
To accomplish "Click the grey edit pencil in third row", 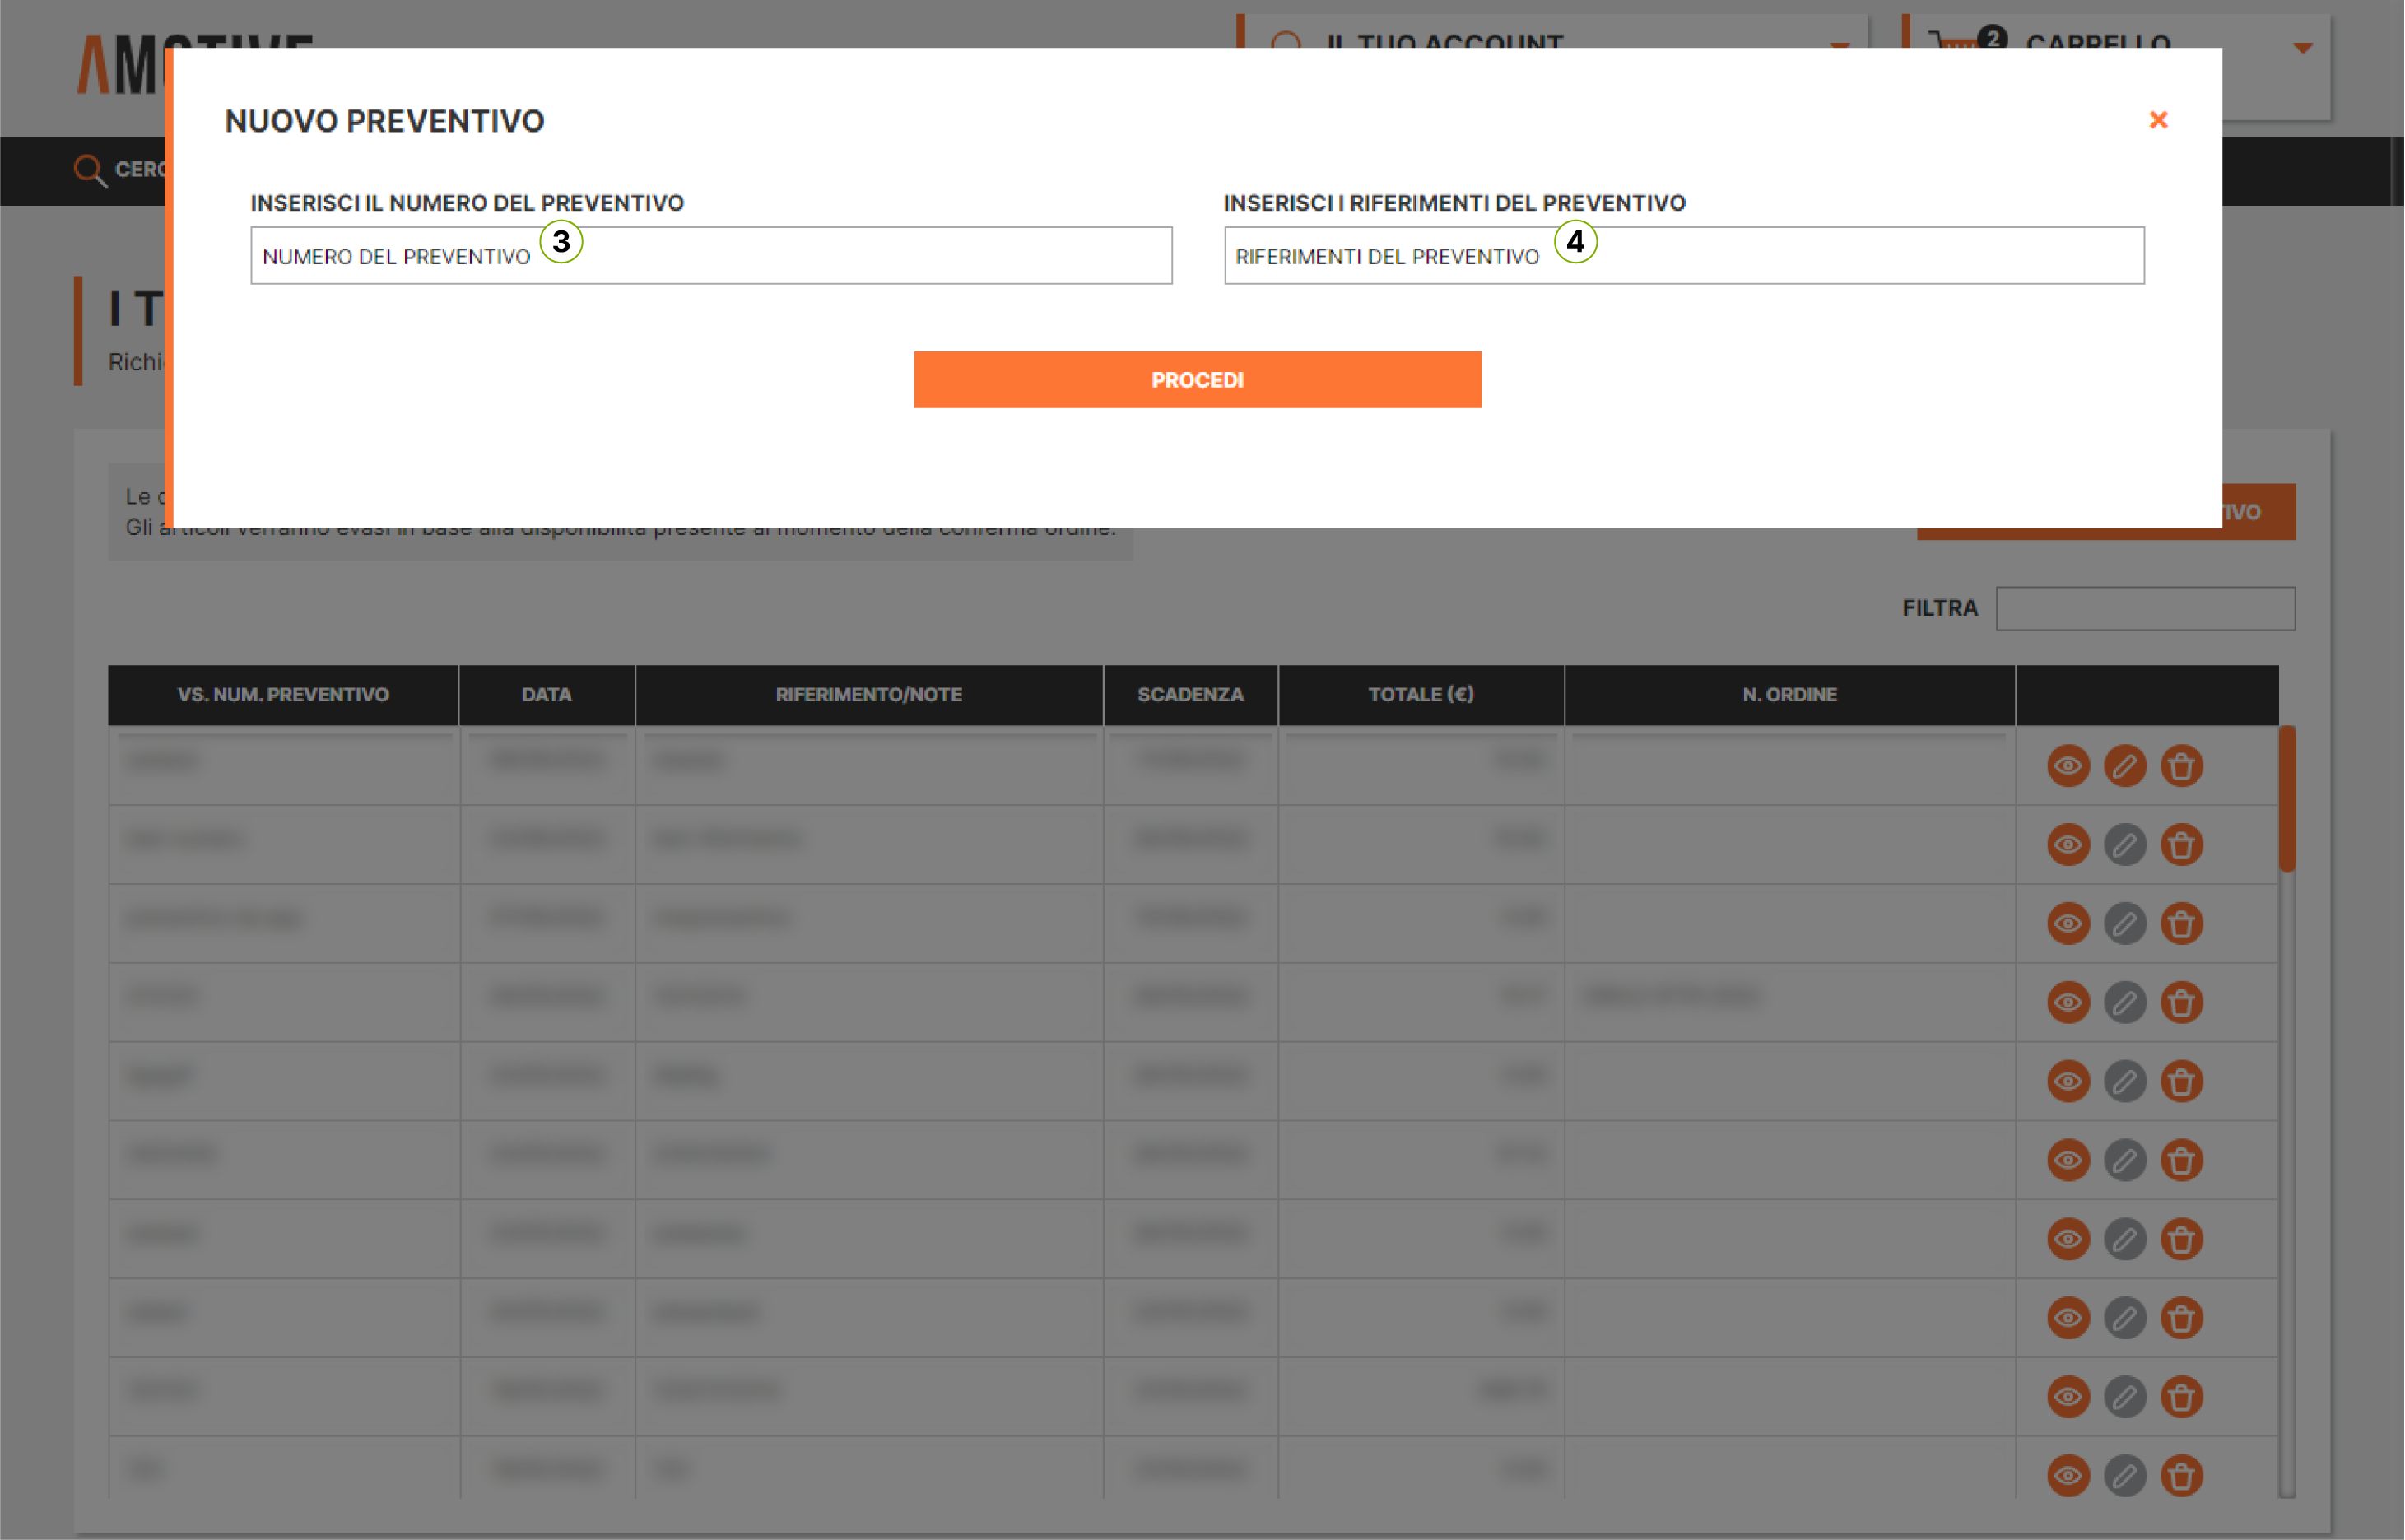I will point(2124,923).
